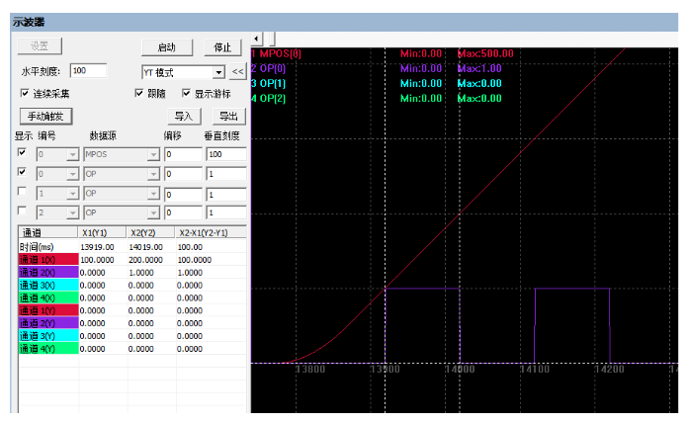Select the purple 通道 2(X) row

tap(48, 273)
